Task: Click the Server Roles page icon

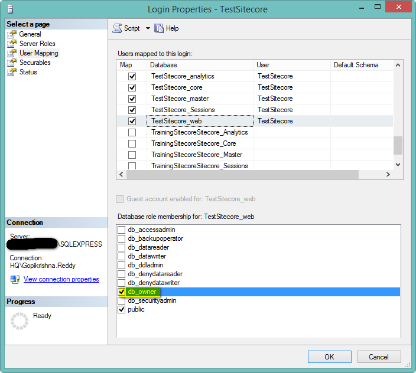Action: [x=12, y=44]
